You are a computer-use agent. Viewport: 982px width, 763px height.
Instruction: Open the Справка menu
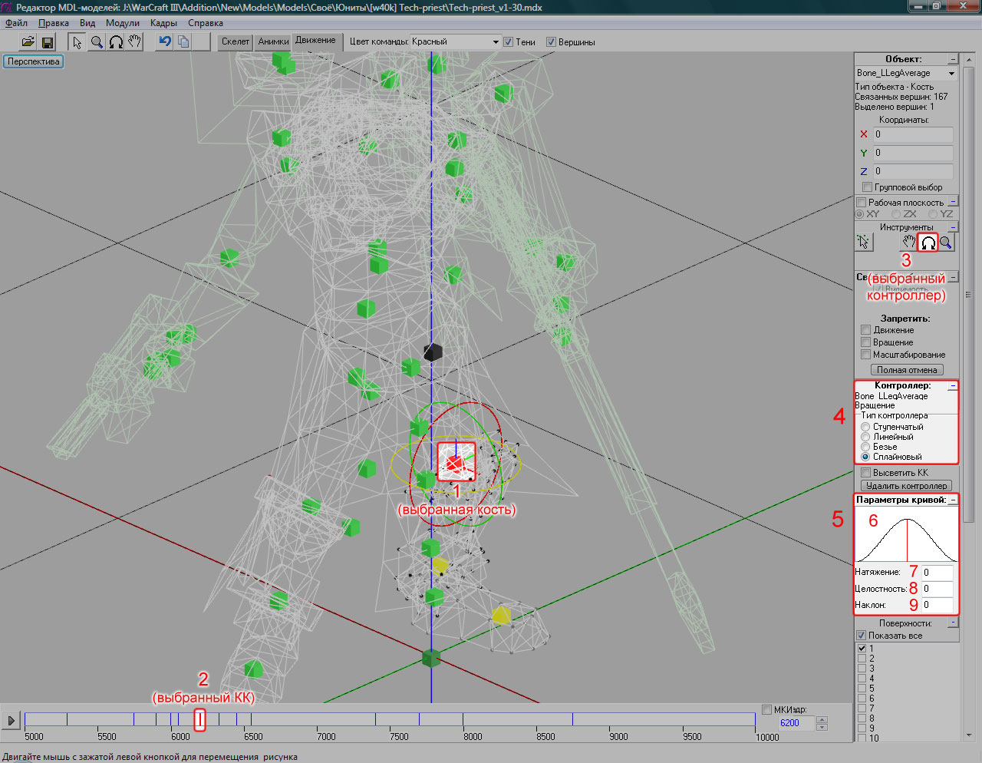pos(206,23)
